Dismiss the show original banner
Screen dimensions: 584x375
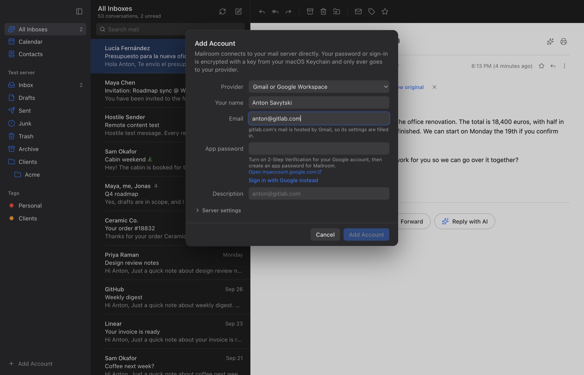(x=434, y=87)
